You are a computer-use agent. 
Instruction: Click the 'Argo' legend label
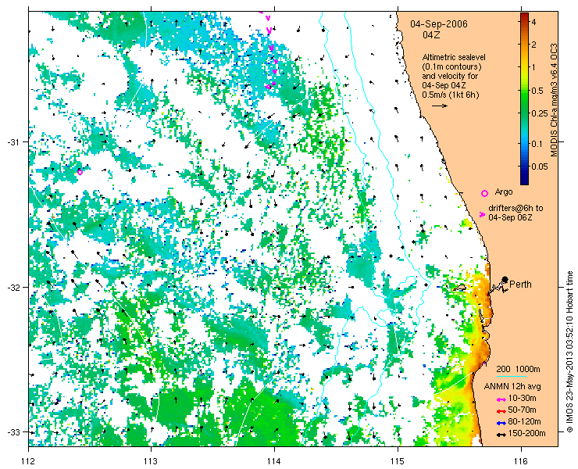[504, 192]
